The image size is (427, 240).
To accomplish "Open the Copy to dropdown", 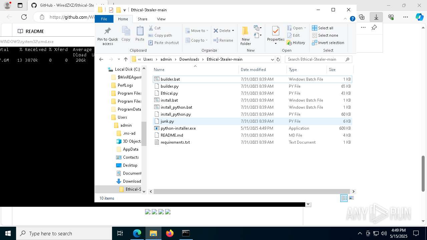I will coord(197,40).
